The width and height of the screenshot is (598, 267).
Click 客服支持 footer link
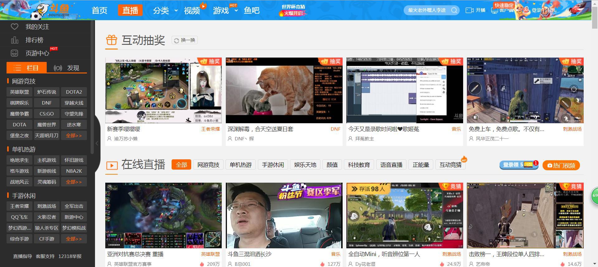click(45, 256)
